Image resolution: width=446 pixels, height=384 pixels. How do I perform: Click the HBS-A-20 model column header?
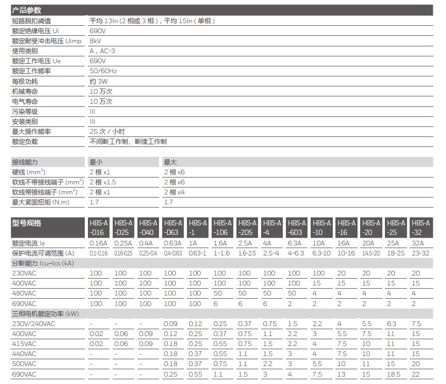click(x=371, y=228)
